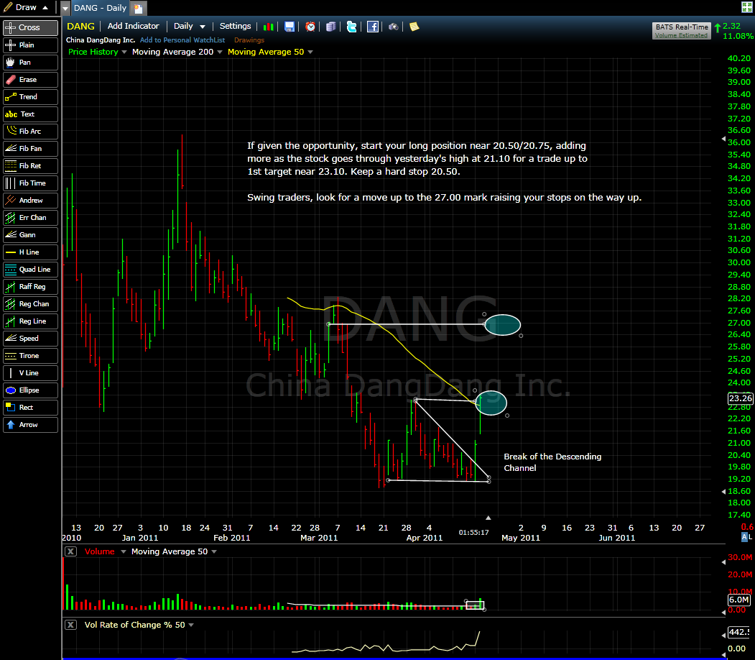Choose the Fib Fan tool
Image resolution: width=755 pixels, height=660 pixels.
tap(30, 148)
